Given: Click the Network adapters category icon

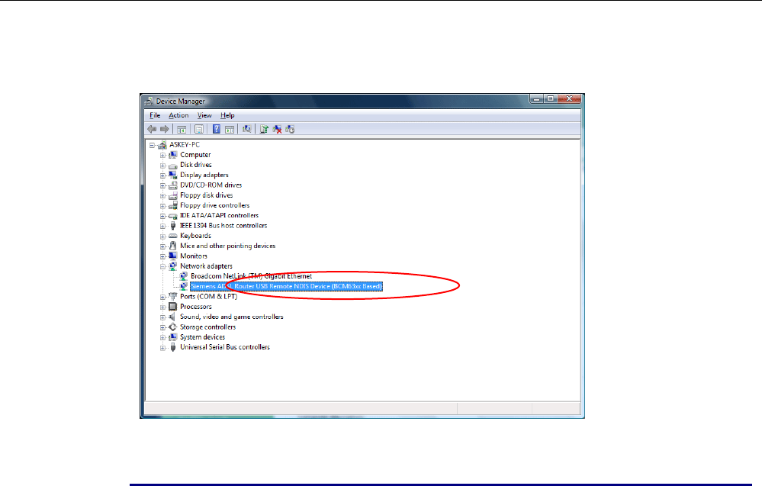Looking at the screenshot, I should click(x=172, y=266).
